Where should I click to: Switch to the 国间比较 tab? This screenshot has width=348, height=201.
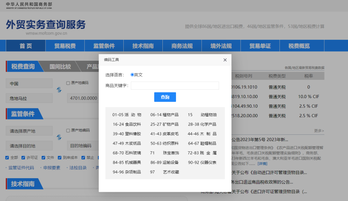60,67
